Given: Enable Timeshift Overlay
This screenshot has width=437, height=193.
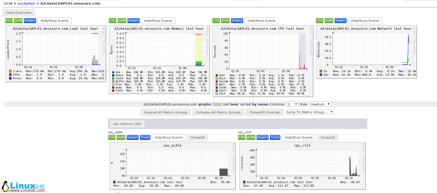Looking at the screenshot, I should [x=265, y=112].
